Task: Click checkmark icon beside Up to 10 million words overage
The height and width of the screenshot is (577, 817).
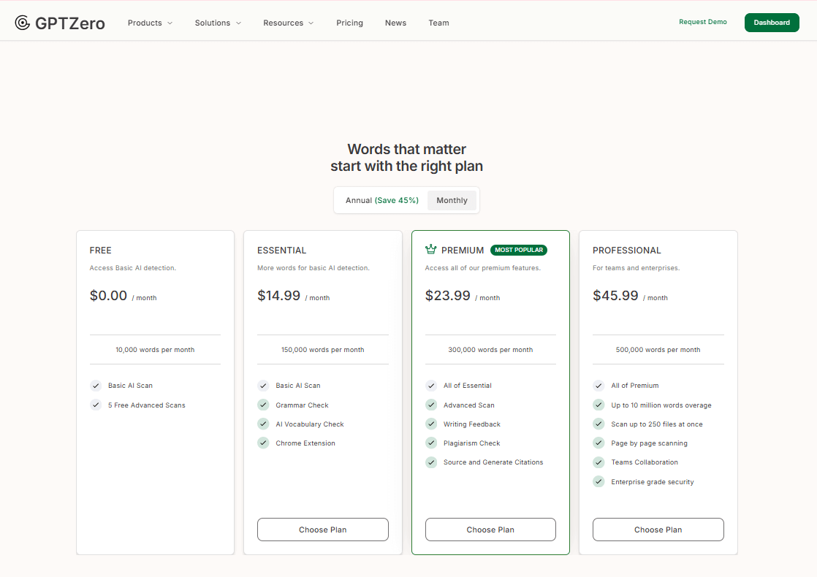Action: (x=598, y=405)
